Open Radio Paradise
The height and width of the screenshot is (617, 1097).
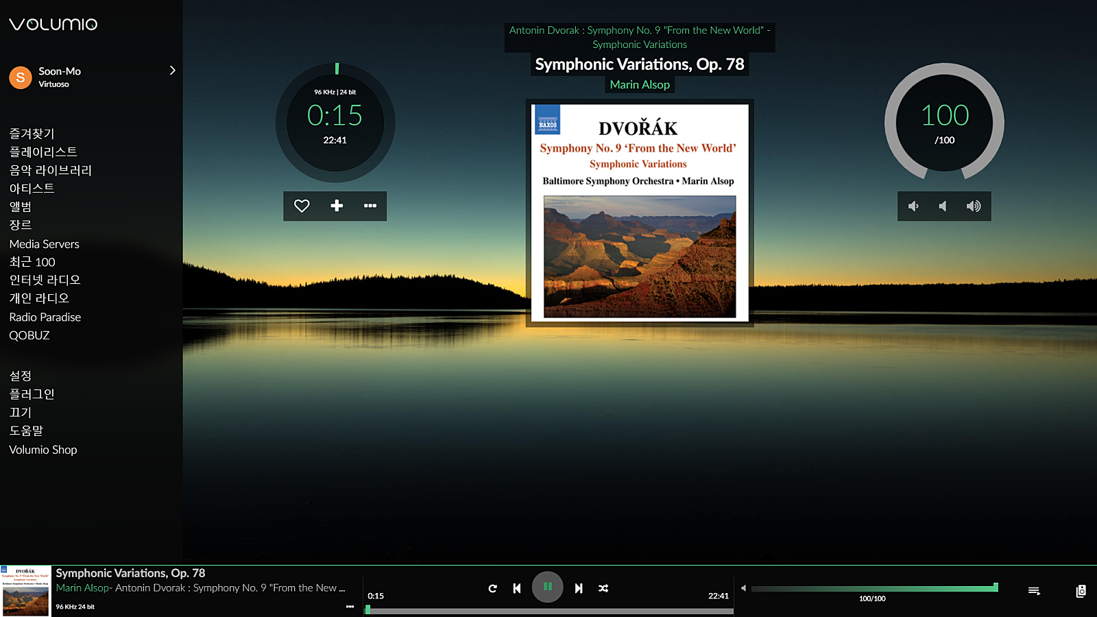click(45, 317)
